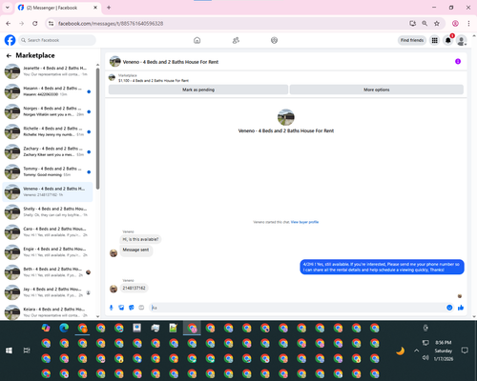Image resolution: width=477 pixels, height=381 pixels.
Task: Open the emoji picker in message box
Action: tap(449, 308)
